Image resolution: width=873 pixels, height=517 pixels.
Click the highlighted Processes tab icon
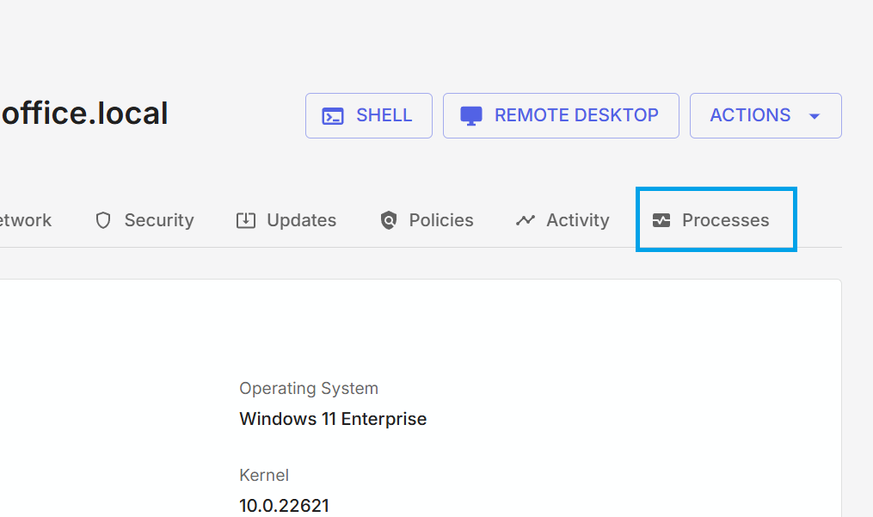coord(661,220)
